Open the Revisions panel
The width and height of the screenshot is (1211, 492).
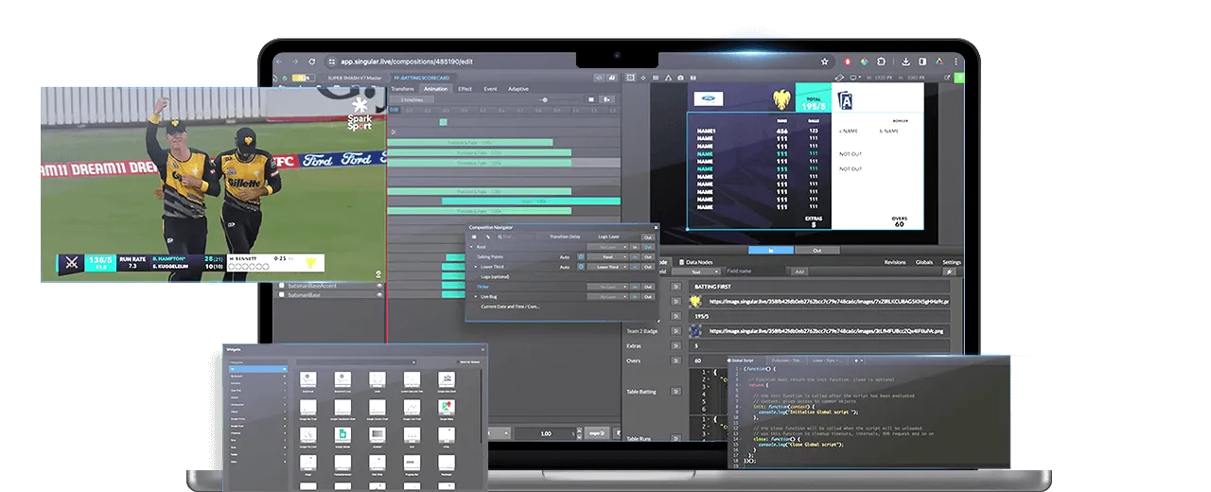[894, 262]
